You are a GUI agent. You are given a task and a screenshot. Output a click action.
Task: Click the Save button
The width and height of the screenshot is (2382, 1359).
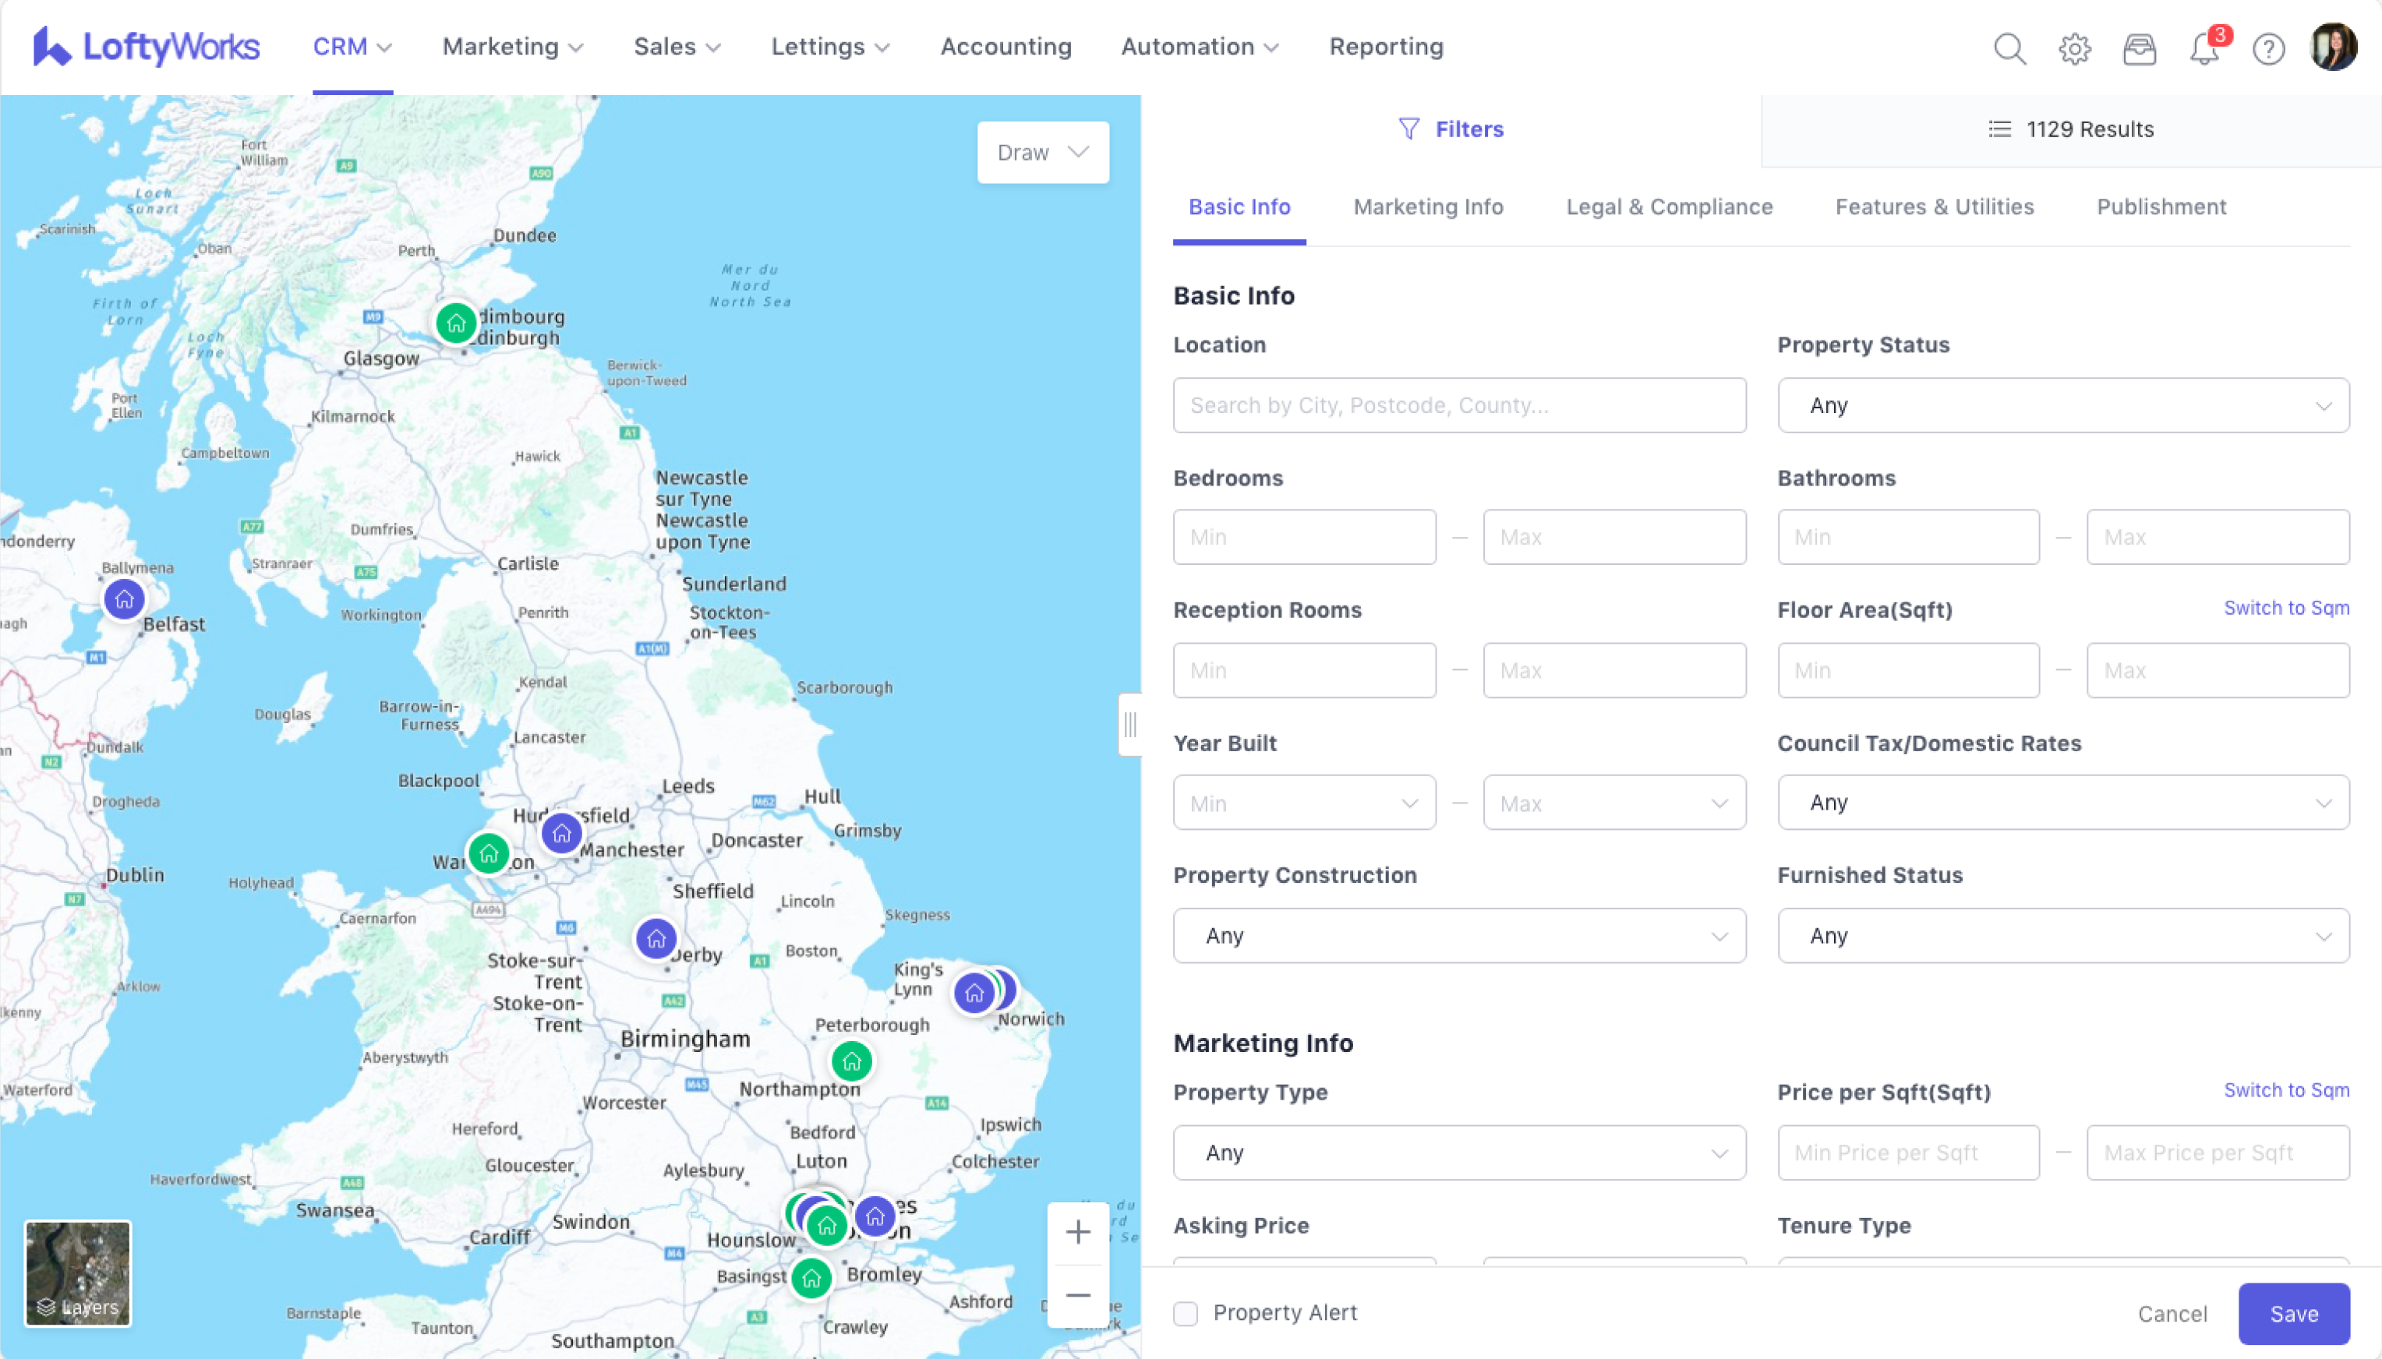2293,1313
